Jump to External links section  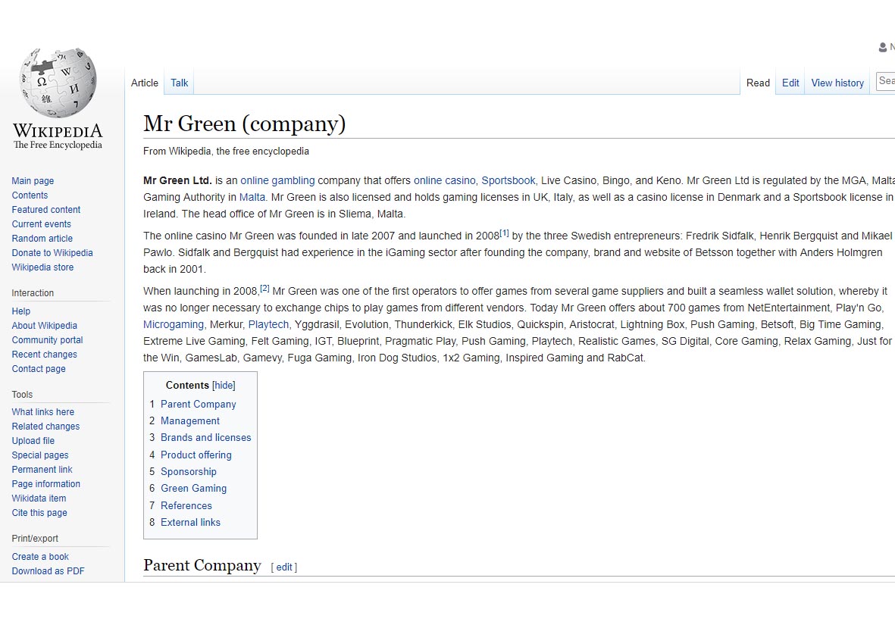190,522
